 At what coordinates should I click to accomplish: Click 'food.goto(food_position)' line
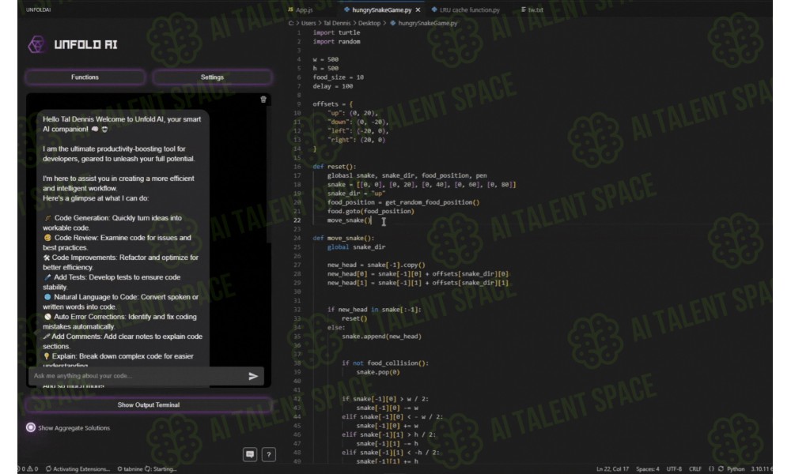coord(370,212)
